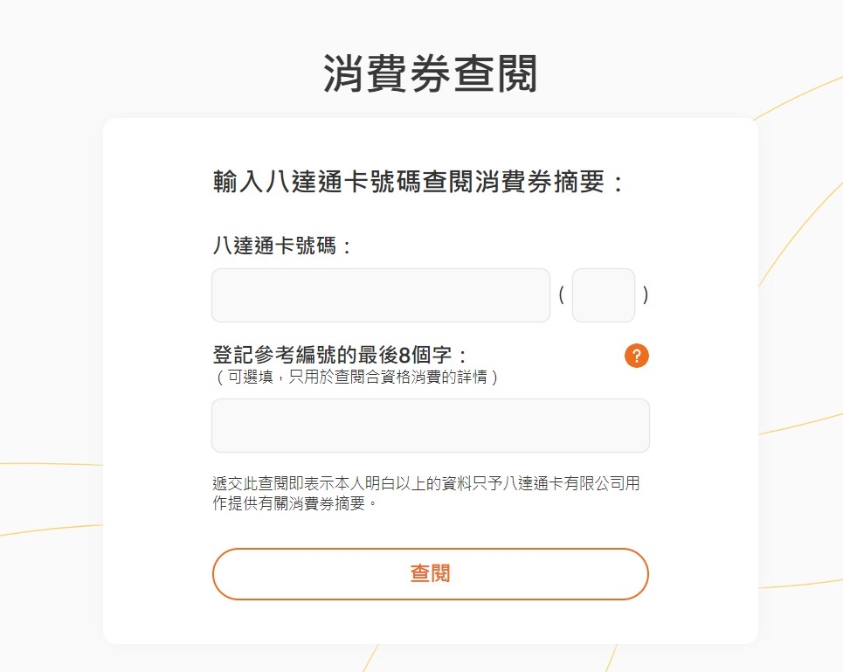This screenshot has height=672, width=843.
Task: Select the orange help badge for reference number guidance
Action: (x=637, y=356)
